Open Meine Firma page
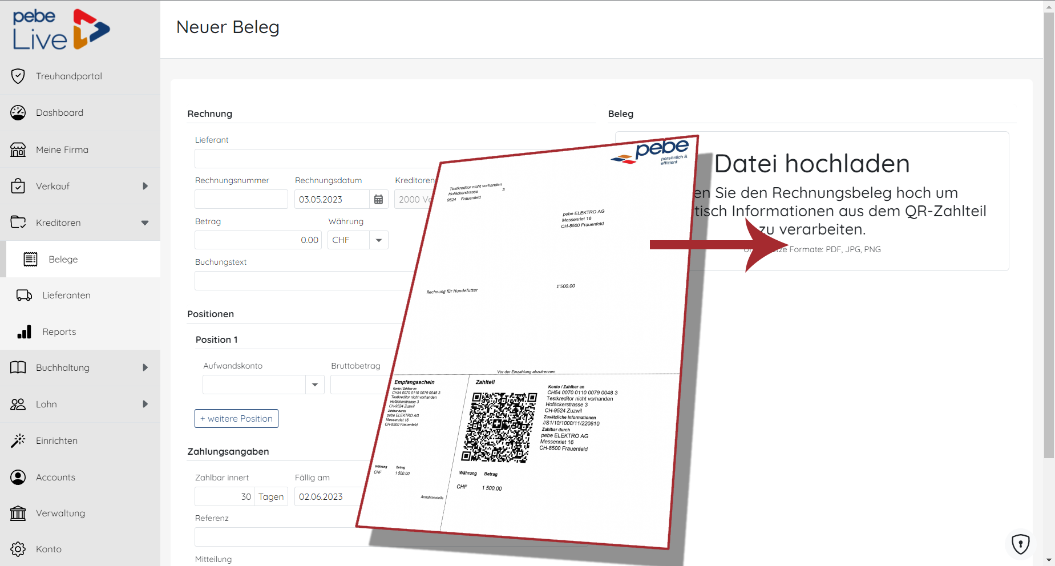This screenshot has width=1055, height=566. [x=80, y=149]
